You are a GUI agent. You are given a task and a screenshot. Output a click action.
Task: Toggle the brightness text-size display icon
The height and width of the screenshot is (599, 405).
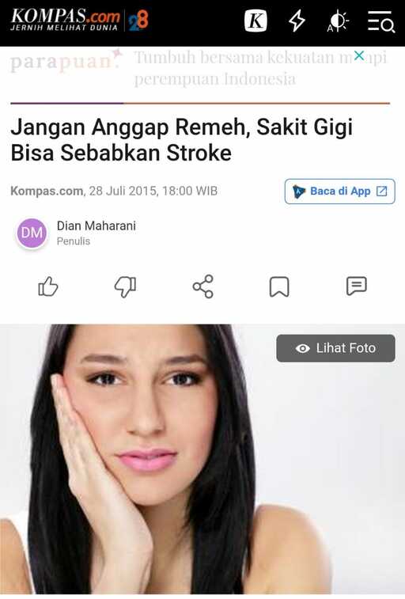[x=338, y=21]
